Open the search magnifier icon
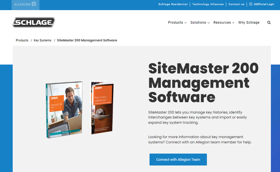This screenshot has width=280, height=172. (x=269, y=22)
